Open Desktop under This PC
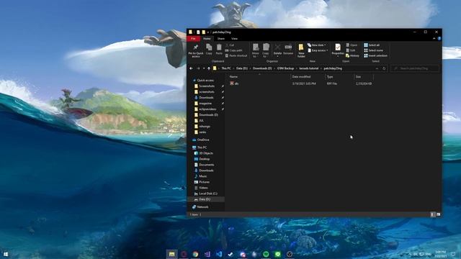 204,159
